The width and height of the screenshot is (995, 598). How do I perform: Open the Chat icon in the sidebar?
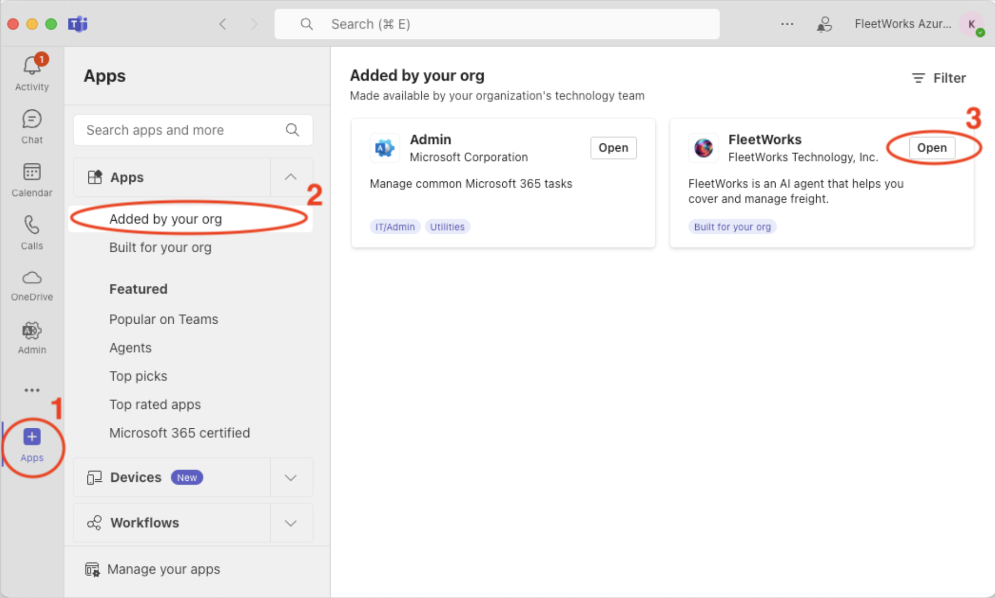tap(32, 119)
